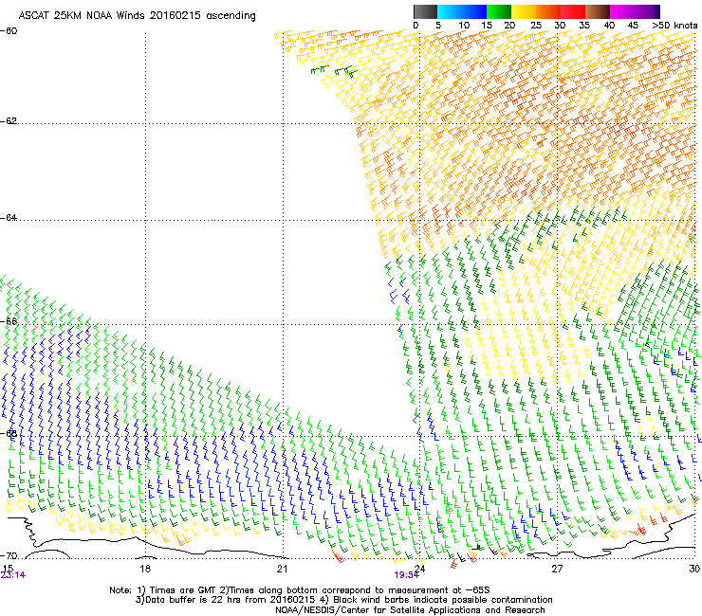
Task: Click the '-66' latitude axis label
Action: click(x=9, y=321)
